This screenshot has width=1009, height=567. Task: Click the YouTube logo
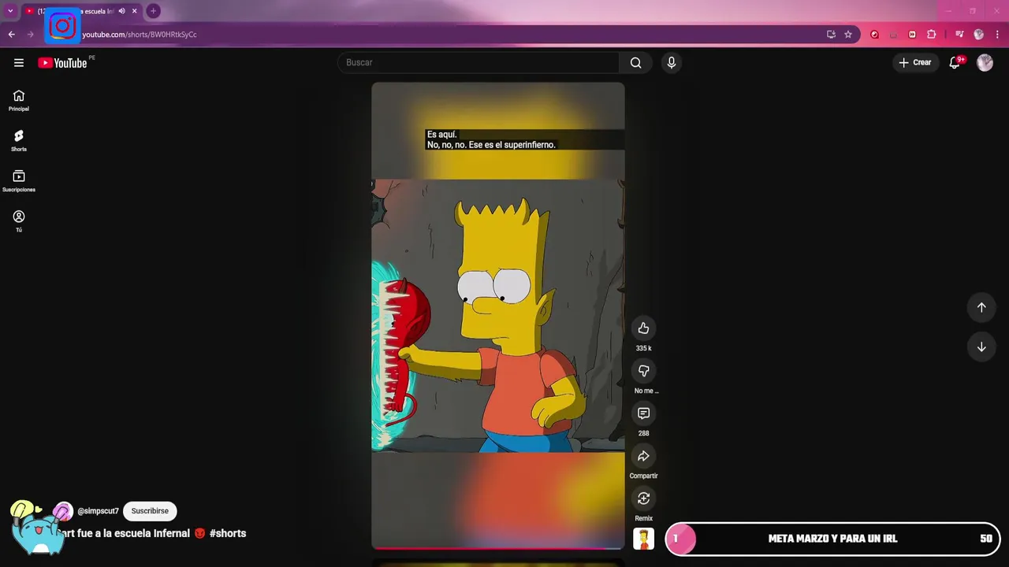click(x=62, y=63)
